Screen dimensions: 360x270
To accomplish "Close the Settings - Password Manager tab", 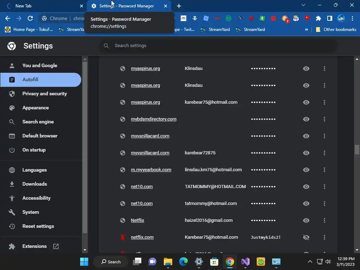I will tap(166, 6).
